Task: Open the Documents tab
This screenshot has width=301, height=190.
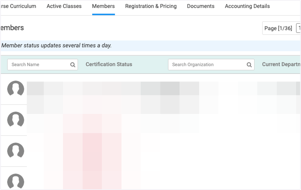Action: [201, 6]
